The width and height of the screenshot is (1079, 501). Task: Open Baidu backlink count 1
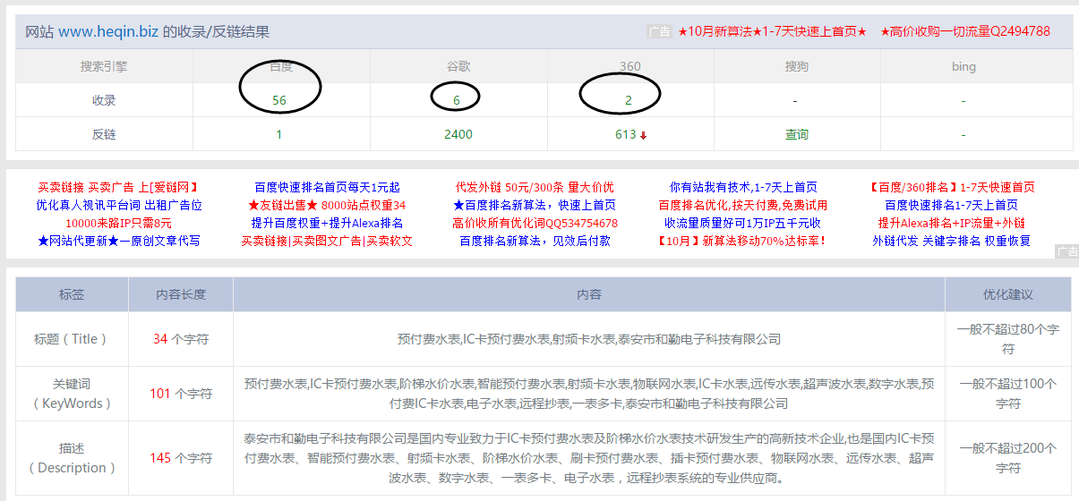(x=279, y=134)
